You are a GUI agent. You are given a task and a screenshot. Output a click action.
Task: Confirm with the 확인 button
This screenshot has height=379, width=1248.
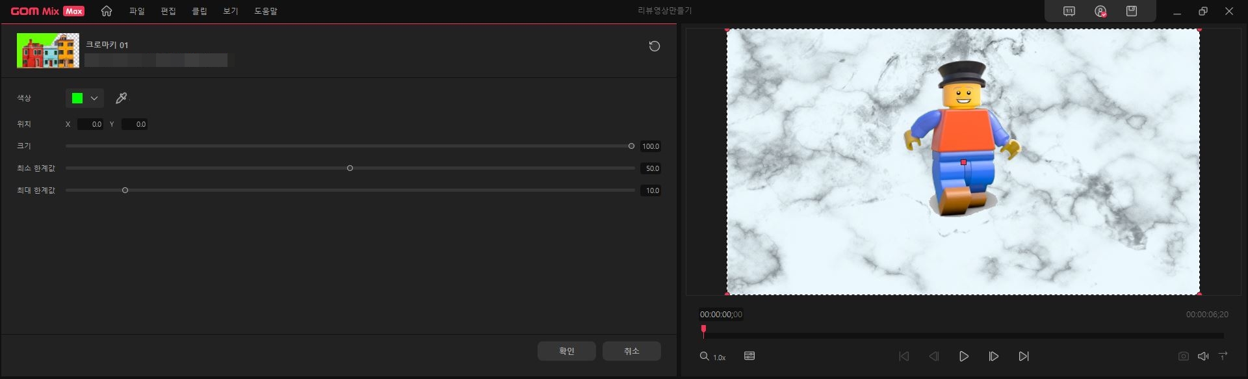(x=567, y=351)
